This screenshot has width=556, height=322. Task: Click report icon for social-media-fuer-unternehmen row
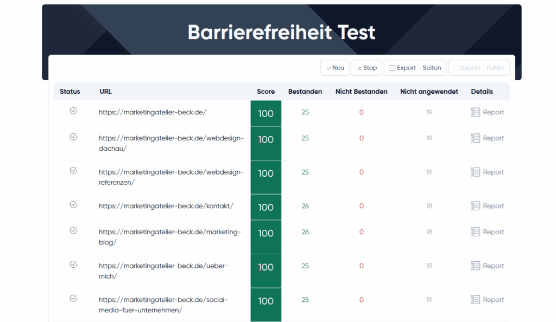475,300
